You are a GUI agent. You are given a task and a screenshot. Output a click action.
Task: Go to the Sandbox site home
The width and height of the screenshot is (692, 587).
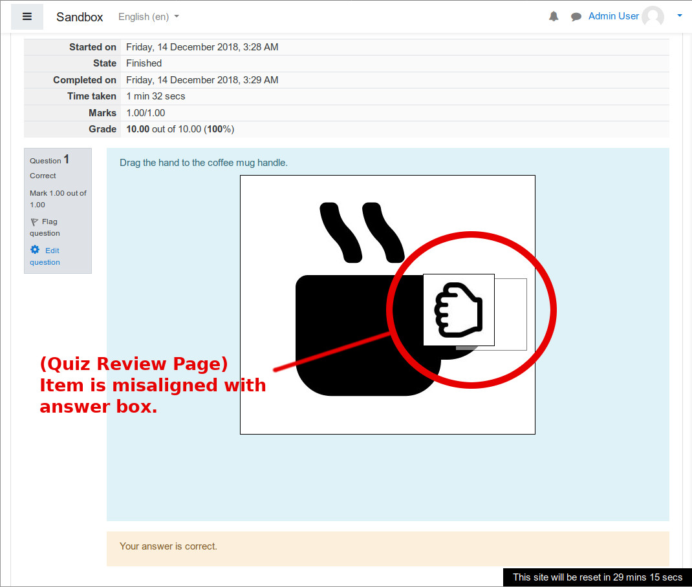(x=80, y=17)
